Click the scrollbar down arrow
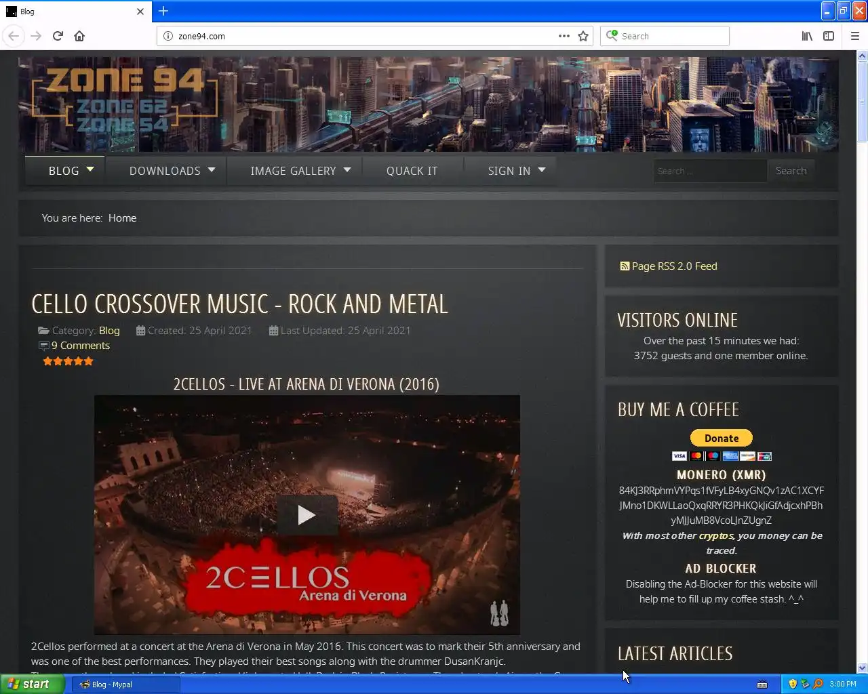 pyautogui.click(x=862, y=668)
